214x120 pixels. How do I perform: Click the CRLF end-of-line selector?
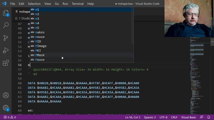(x=174, y=117)
